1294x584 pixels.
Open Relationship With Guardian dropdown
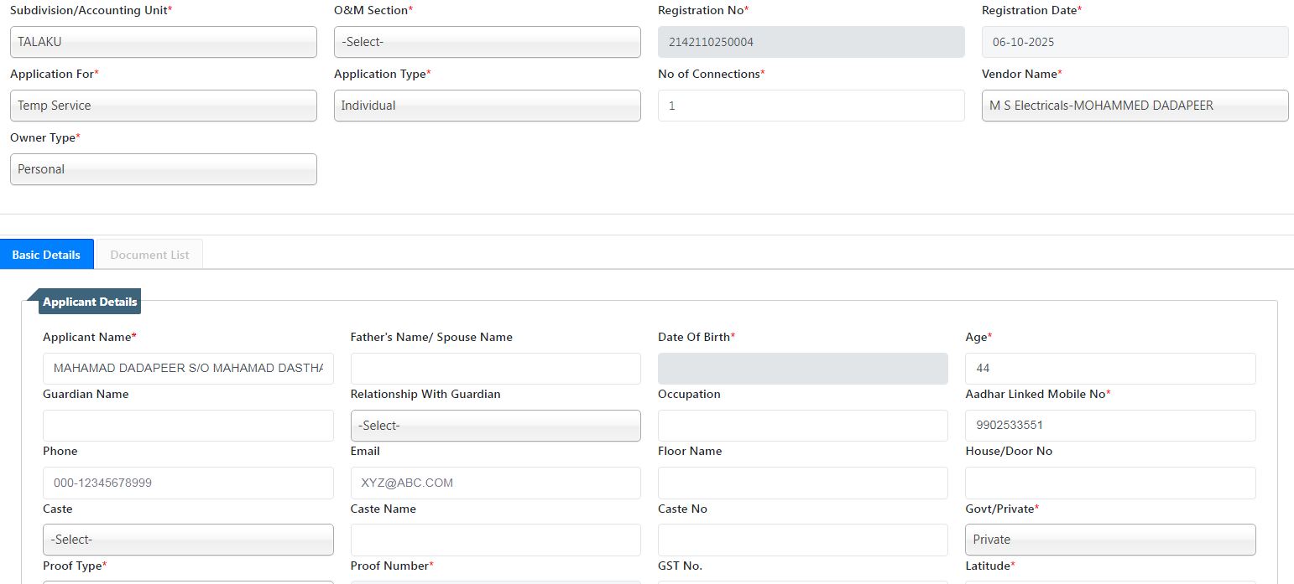pos(495,426)
